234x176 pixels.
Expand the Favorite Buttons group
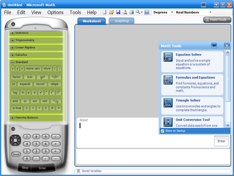[13, 118]
